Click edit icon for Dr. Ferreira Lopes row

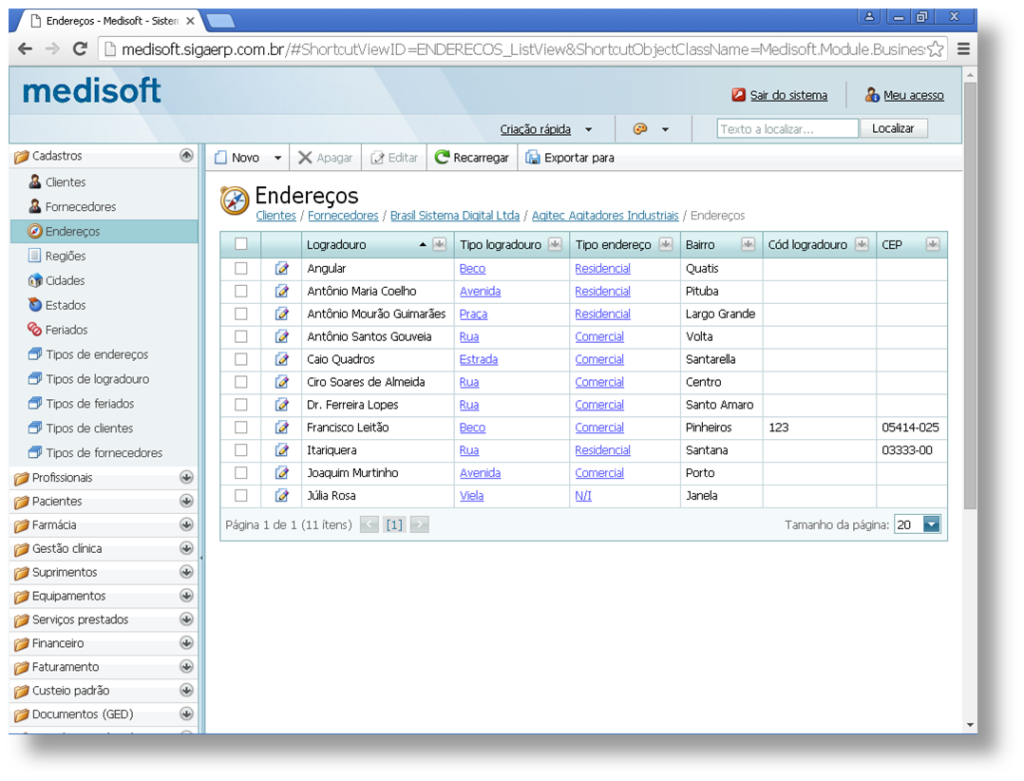(x=281, y=405)
